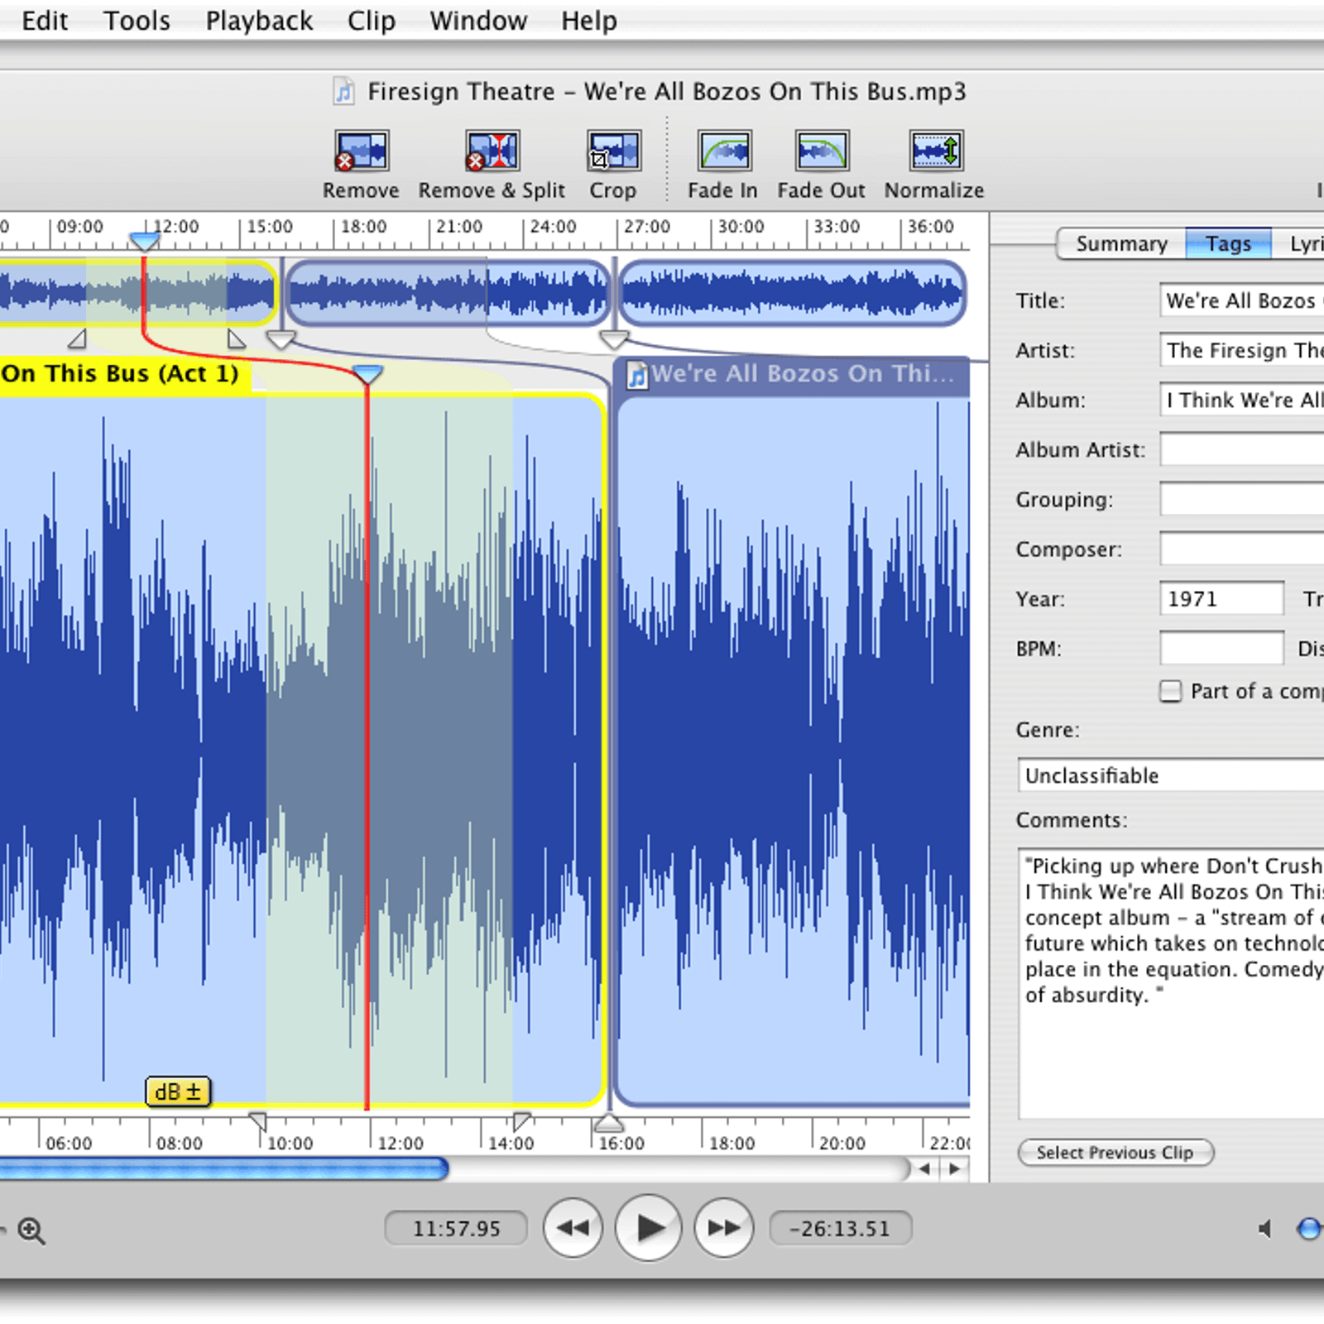Open the Playback menu
The width and height of the screenshot is (1324, 1324).
coord(259,21)
